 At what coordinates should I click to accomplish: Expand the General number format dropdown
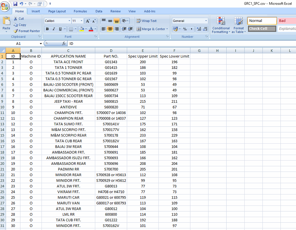[x=206, y=21]
